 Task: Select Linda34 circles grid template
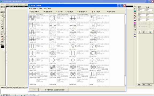click(x=33, y=74)
